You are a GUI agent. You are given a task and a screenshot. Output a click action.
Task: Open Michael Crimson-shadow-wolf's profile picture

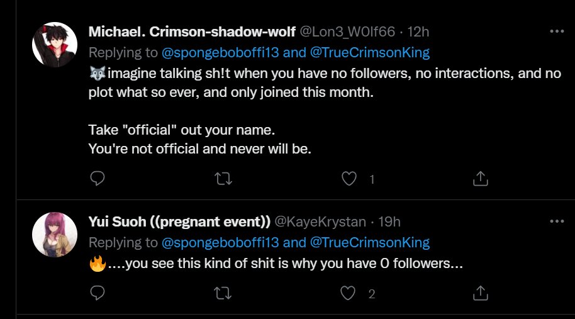pyautogui.click(x=55, y=45)
